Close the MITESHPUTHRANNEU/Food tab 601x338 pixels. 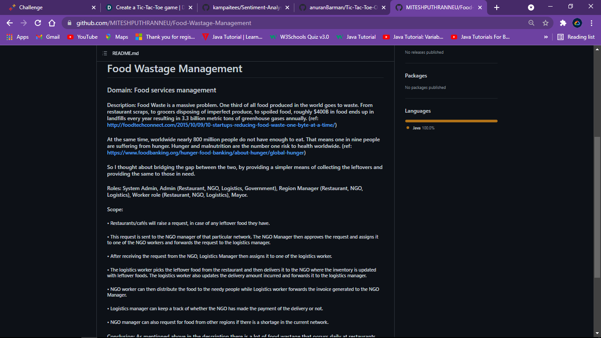(480, 7)
